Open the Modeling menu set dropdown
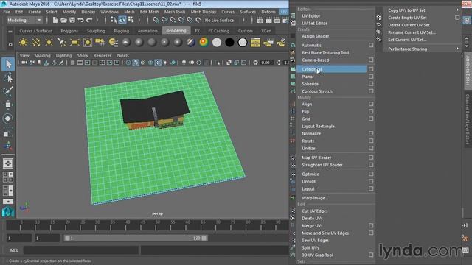472x265 pixels. [24, 20]
